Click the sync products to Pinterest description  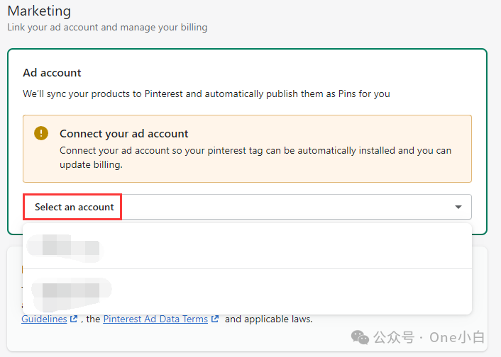pyautogui.click(x=206, y=93)
